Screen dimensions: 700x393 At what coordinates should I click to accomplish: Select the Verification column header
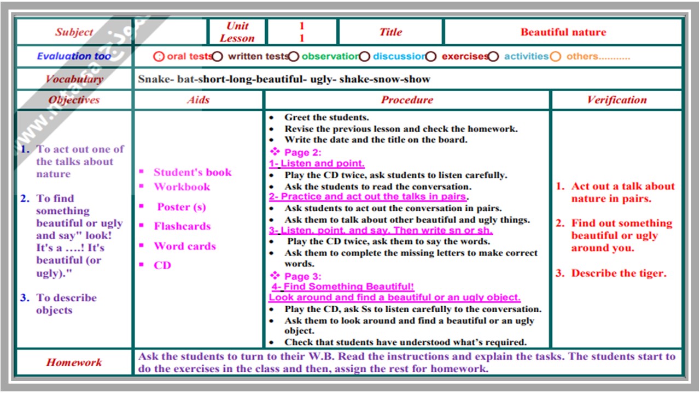617,100
